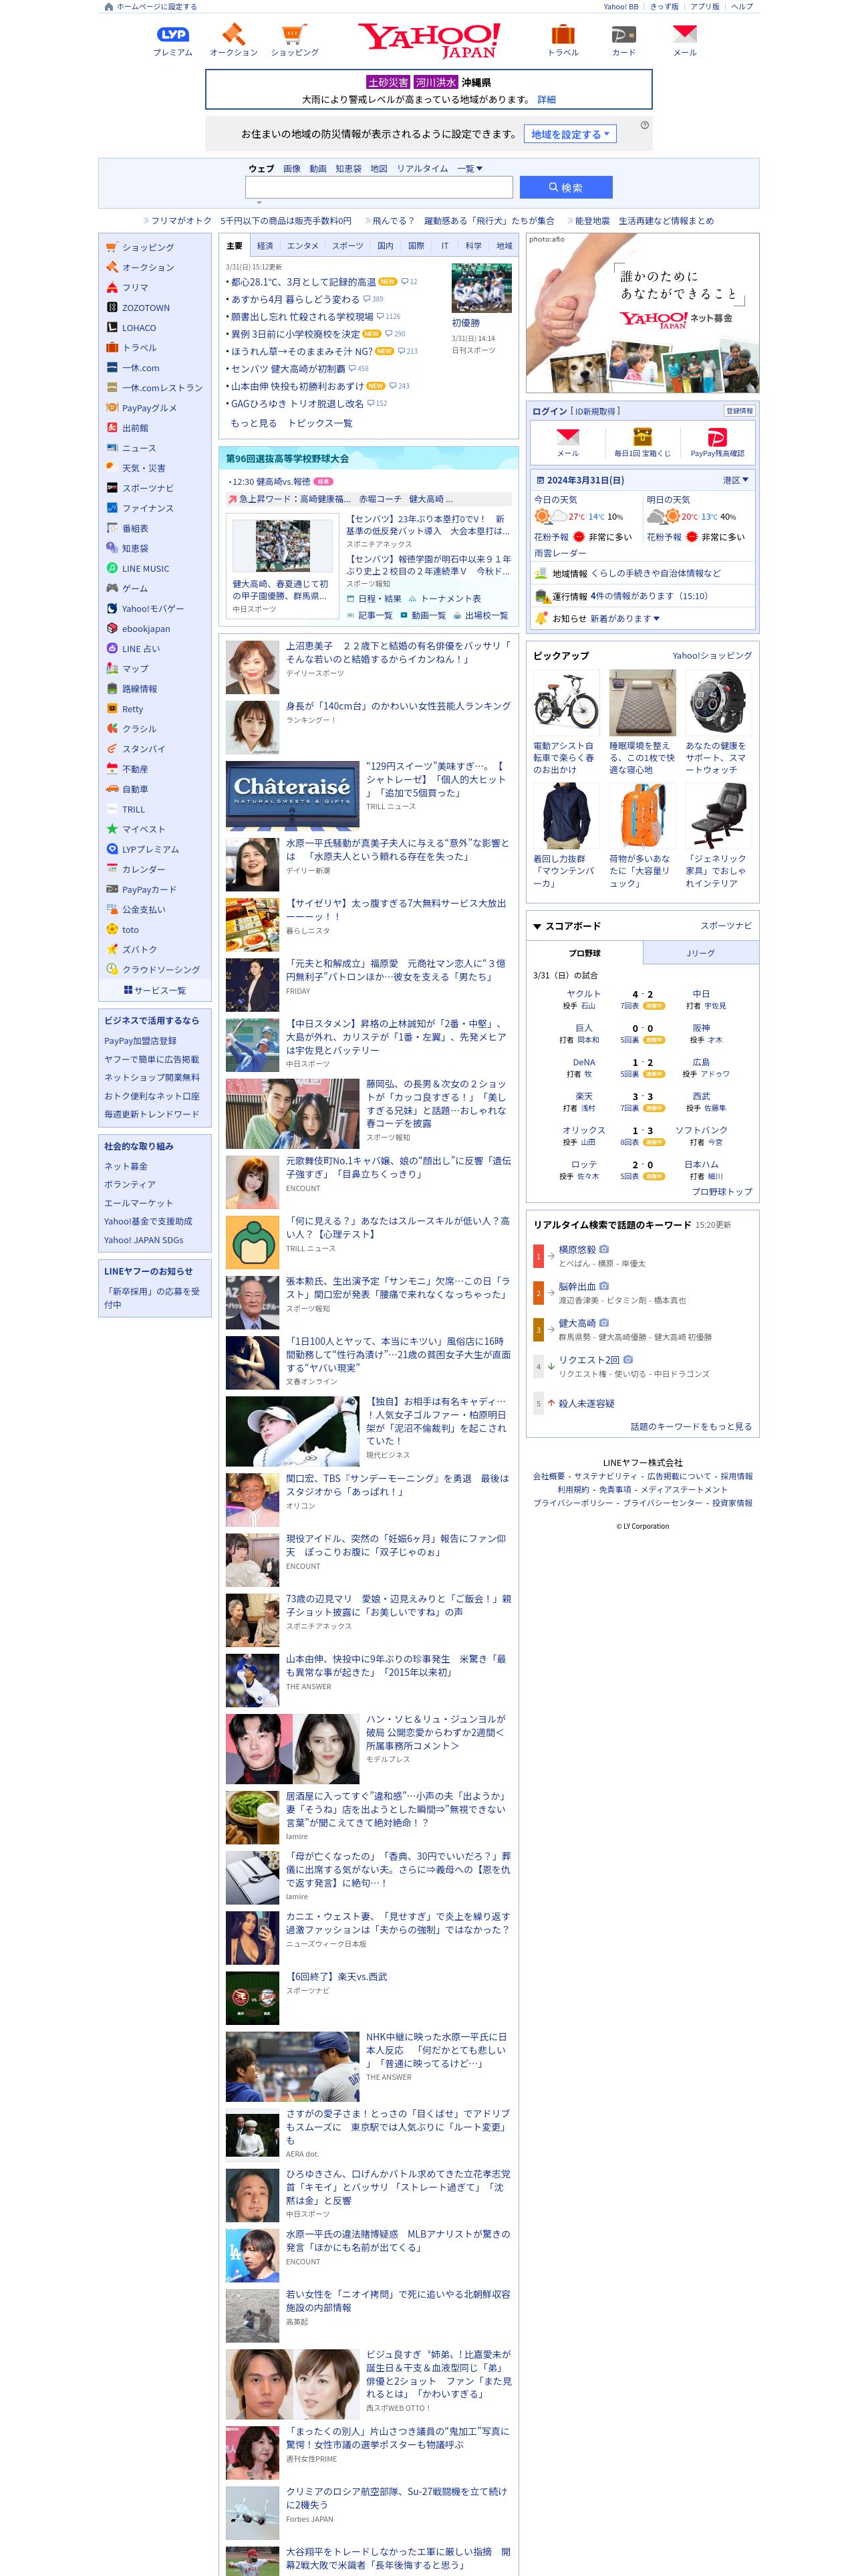This screenshot has height=2576, width=858.
Task: Open ファイナンス in the left service list
Action: click(x=147, y=508)
